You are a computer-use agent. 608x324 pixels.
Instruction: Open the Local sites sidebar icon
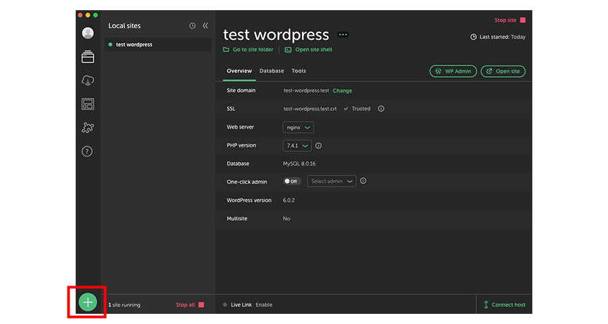point(88,57)
